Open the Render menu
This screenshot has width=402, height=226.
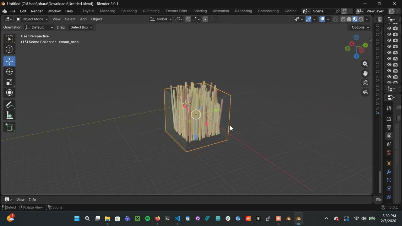37,11
